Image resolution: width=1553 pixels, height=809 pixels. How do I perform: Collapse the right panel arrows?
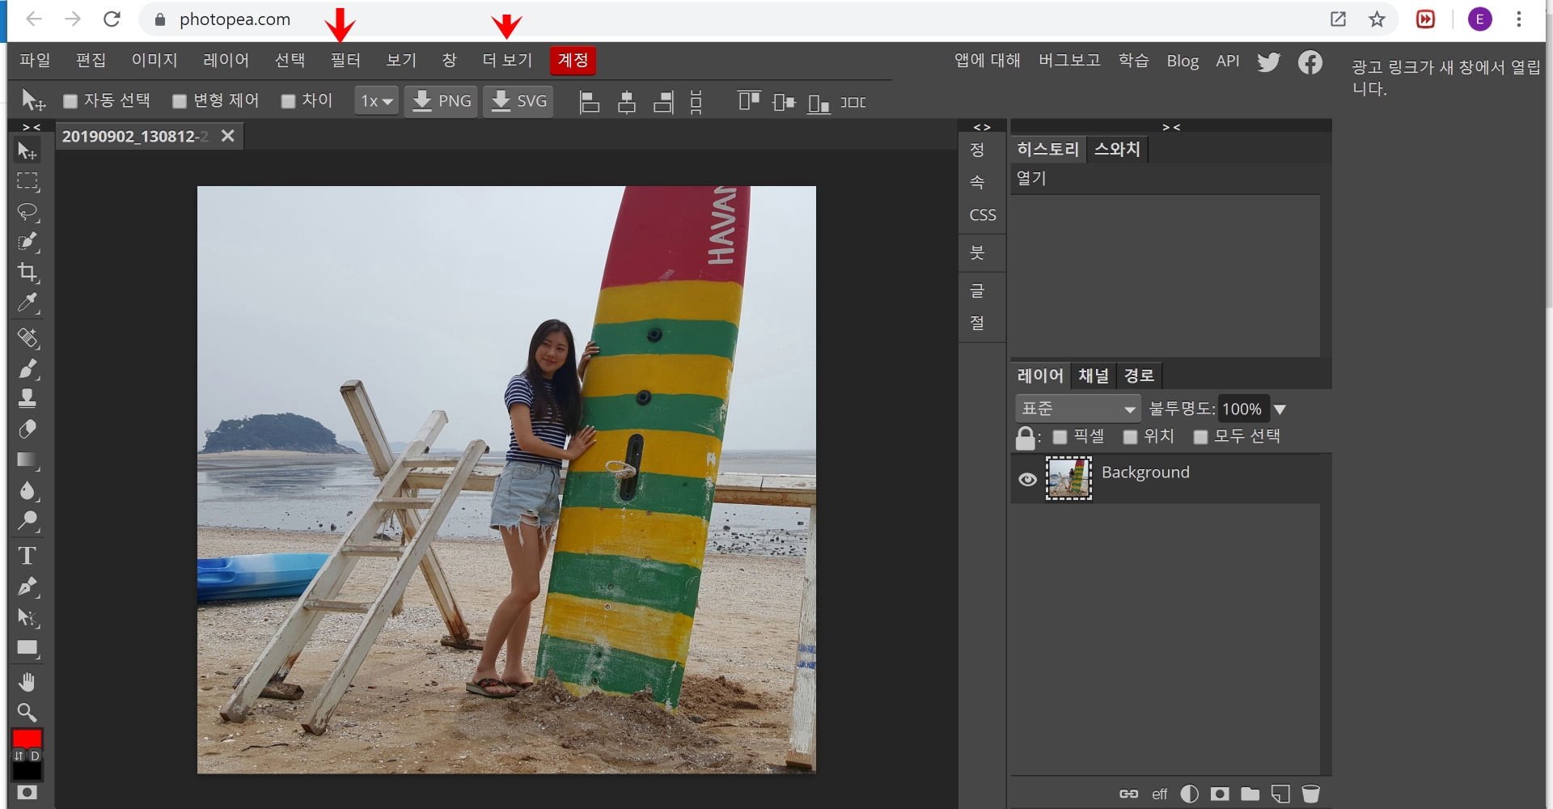pyautogui.click(x=1171, y=127)
